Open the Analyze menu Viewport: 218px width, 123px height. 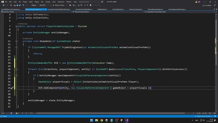[48, 2]
